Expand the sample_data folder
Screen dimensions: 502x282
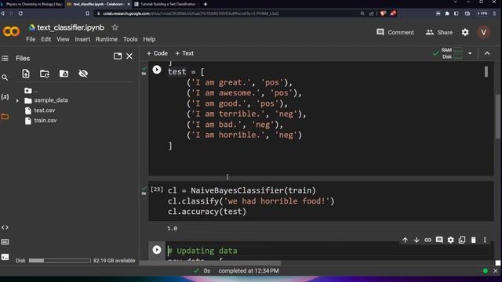coord(17,101)
